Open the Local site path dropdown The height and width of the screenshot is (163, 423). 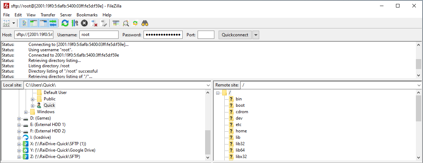coord(208,85)
